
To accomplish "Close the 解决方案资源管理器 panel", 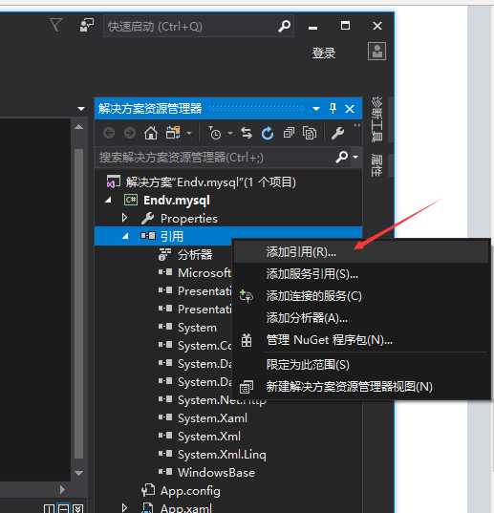I will (x=350, y=109).
